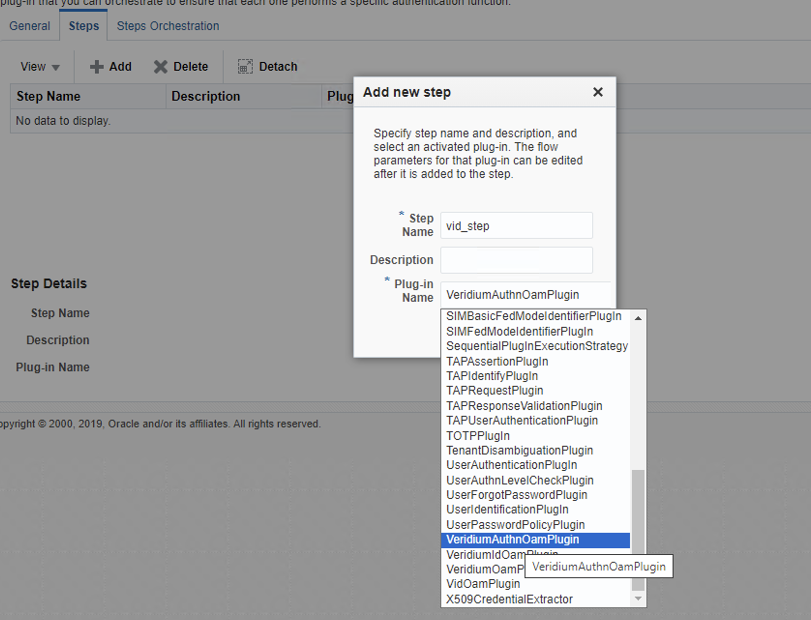811x620 pixels.
Task: Select UserAuthenticationPlugIn option
Action: point(511,465)
